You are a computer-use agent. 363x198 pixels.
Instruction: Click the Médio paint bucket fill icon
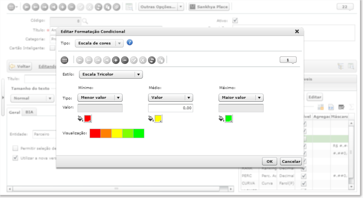click(x=151, y=119)
